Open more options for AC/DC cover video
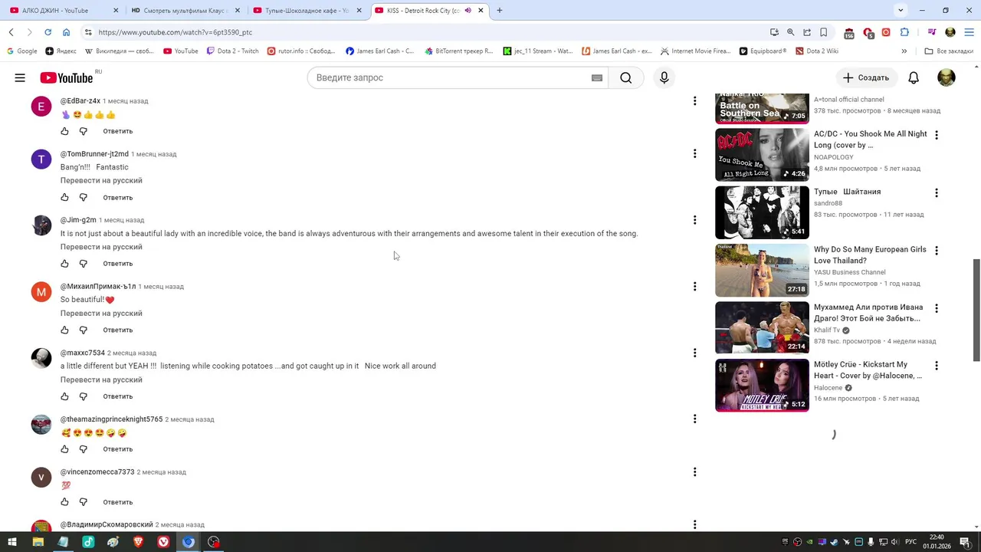 pyautogui.click(x=936, y=135)
